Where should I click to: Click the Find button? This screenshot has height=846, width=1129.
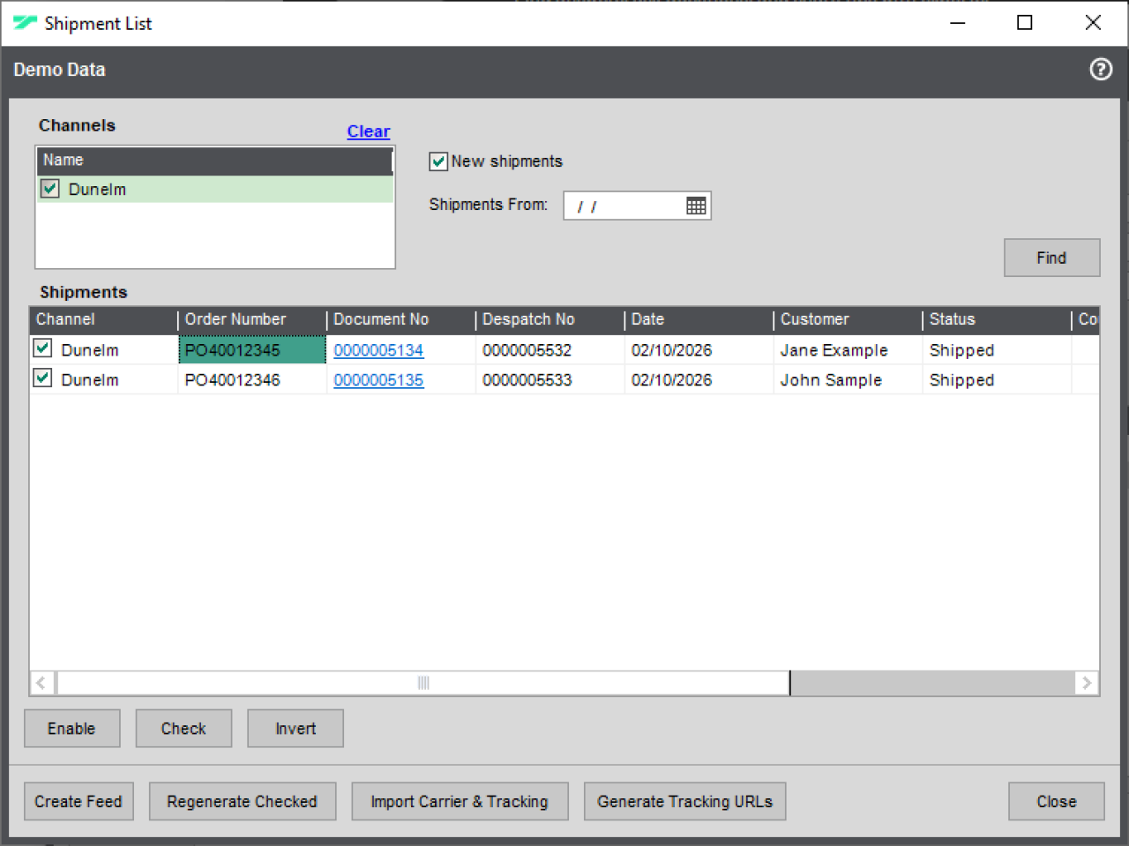1051,258
